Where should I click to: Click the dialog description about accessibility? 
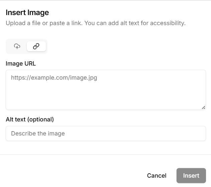[x=95, y=23]
